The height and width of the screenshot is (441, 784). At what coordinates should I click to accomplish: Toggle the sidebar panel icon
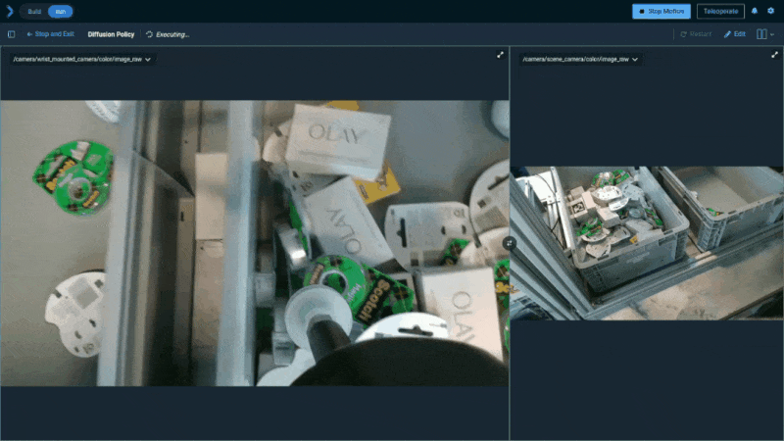pyautogui.click(x=11, y=34)
